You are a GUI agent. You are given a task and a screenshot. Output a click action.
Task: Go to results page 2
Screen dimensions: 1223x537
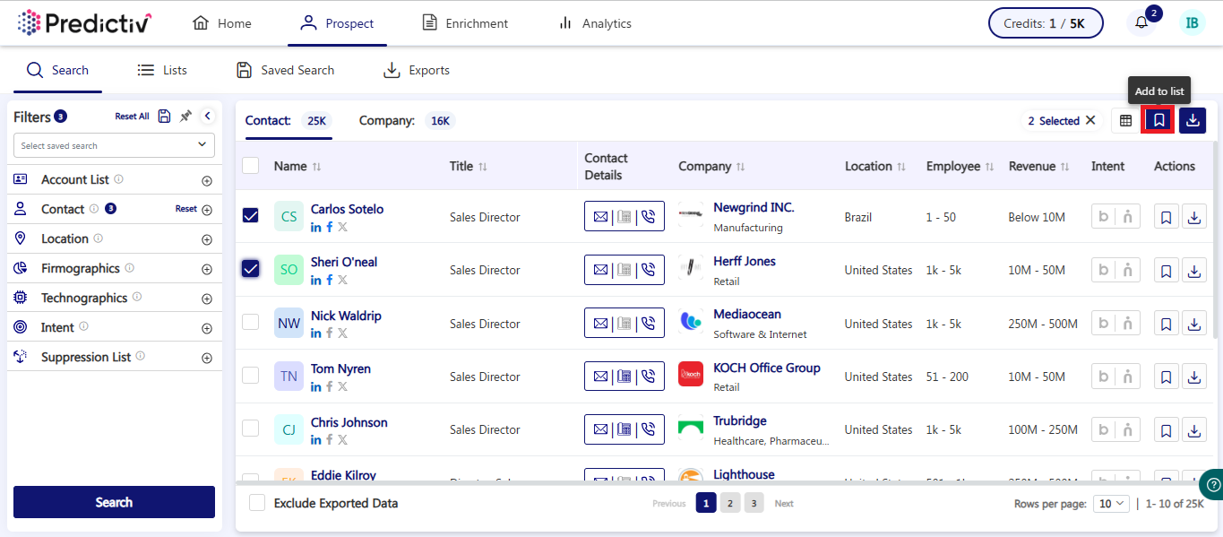click(x=730, y=503)
